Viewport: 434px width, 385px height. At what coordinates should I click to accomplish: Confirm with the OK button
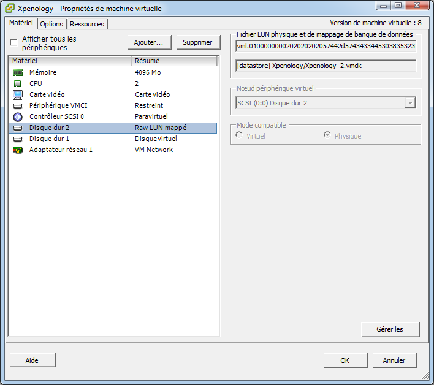345,360
